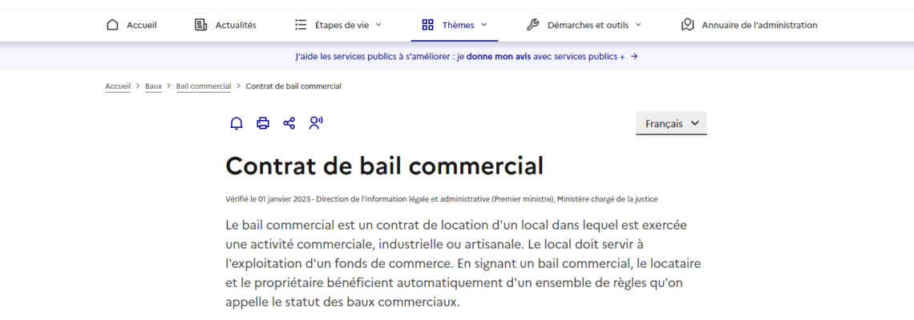Print the page using the printer icon
Screen dimensions: 914x320
(x=263, y=123)
